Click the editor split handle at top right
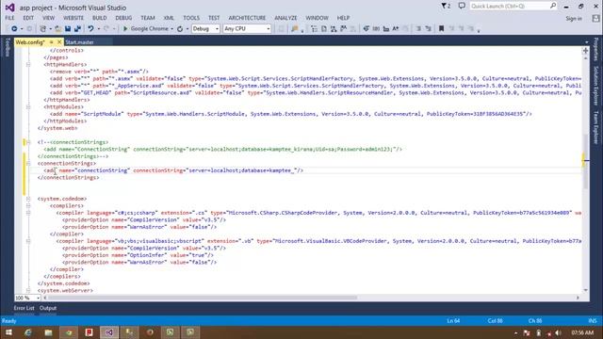This screenshot has height=339, width=603. pos(586,50)
